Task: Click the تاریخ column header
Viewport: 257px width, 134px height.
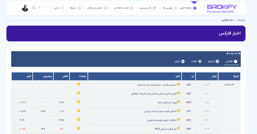Action: point(229,76)
